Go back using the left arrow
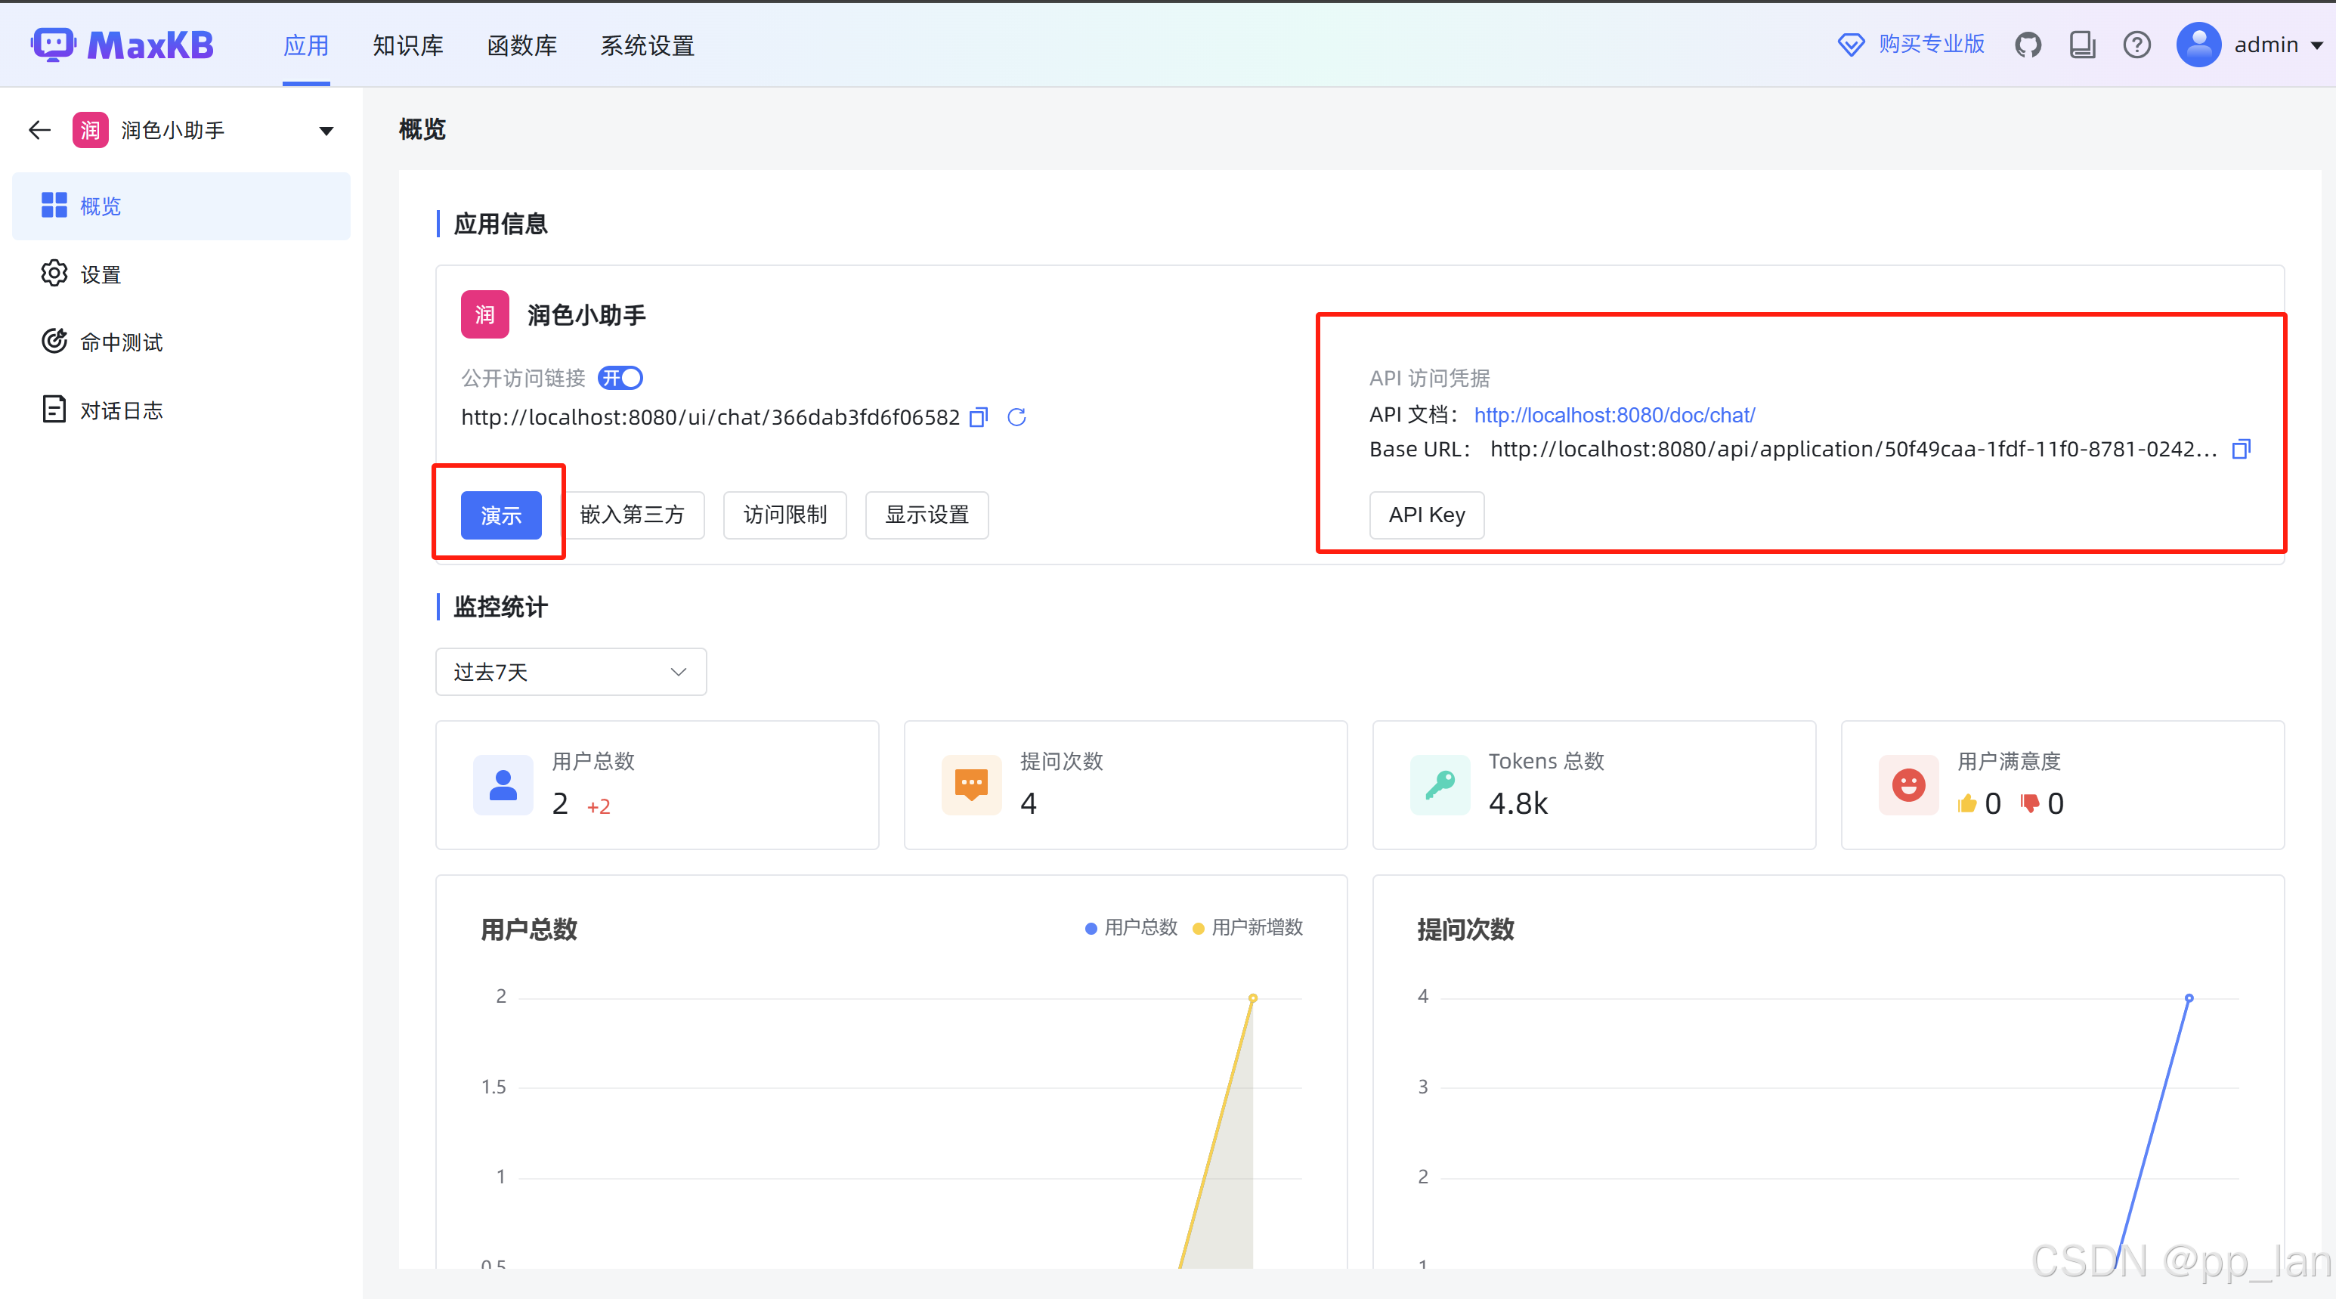The image size is (2336, 1299). 39,131
